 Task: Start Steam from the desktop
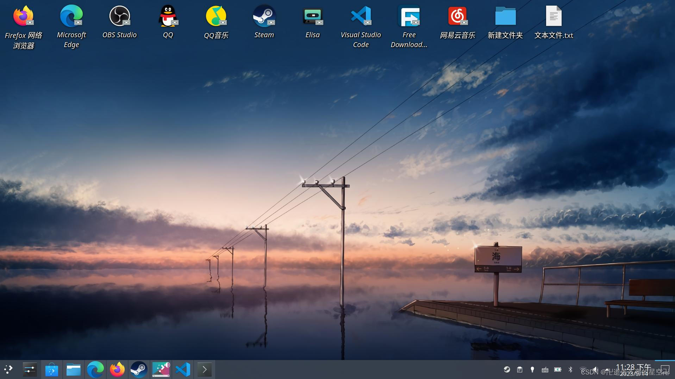click(x=264, y=16)
